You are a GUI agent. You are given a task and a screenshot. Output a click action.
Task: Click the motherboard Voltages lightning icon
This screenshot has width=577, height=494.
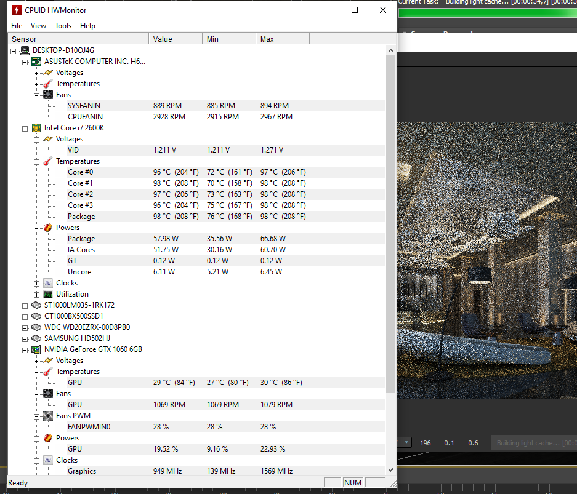(48, 73)
